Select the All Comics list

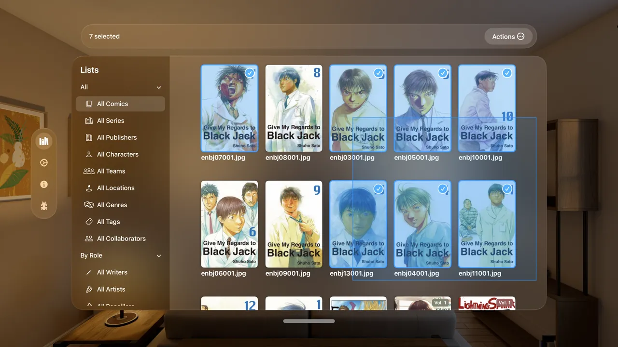coord(120,104)
